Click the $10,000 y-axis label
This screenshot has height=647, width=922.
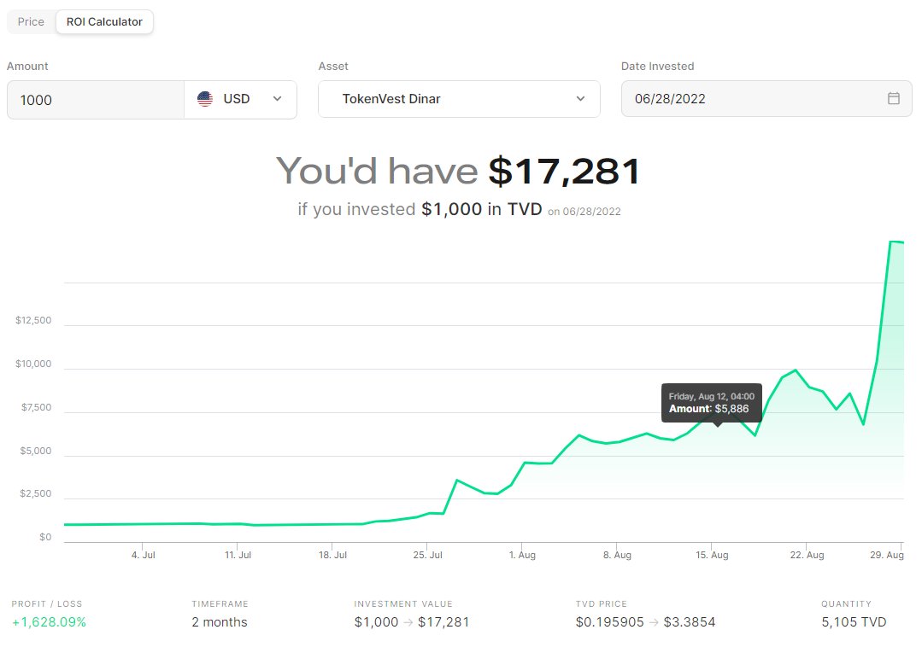click(x=33, y=364)
